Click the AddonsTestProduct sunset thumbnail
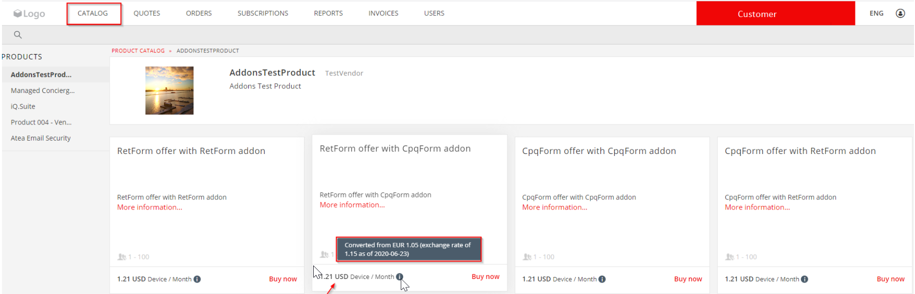915x294 pixels. tap(169, 90)
